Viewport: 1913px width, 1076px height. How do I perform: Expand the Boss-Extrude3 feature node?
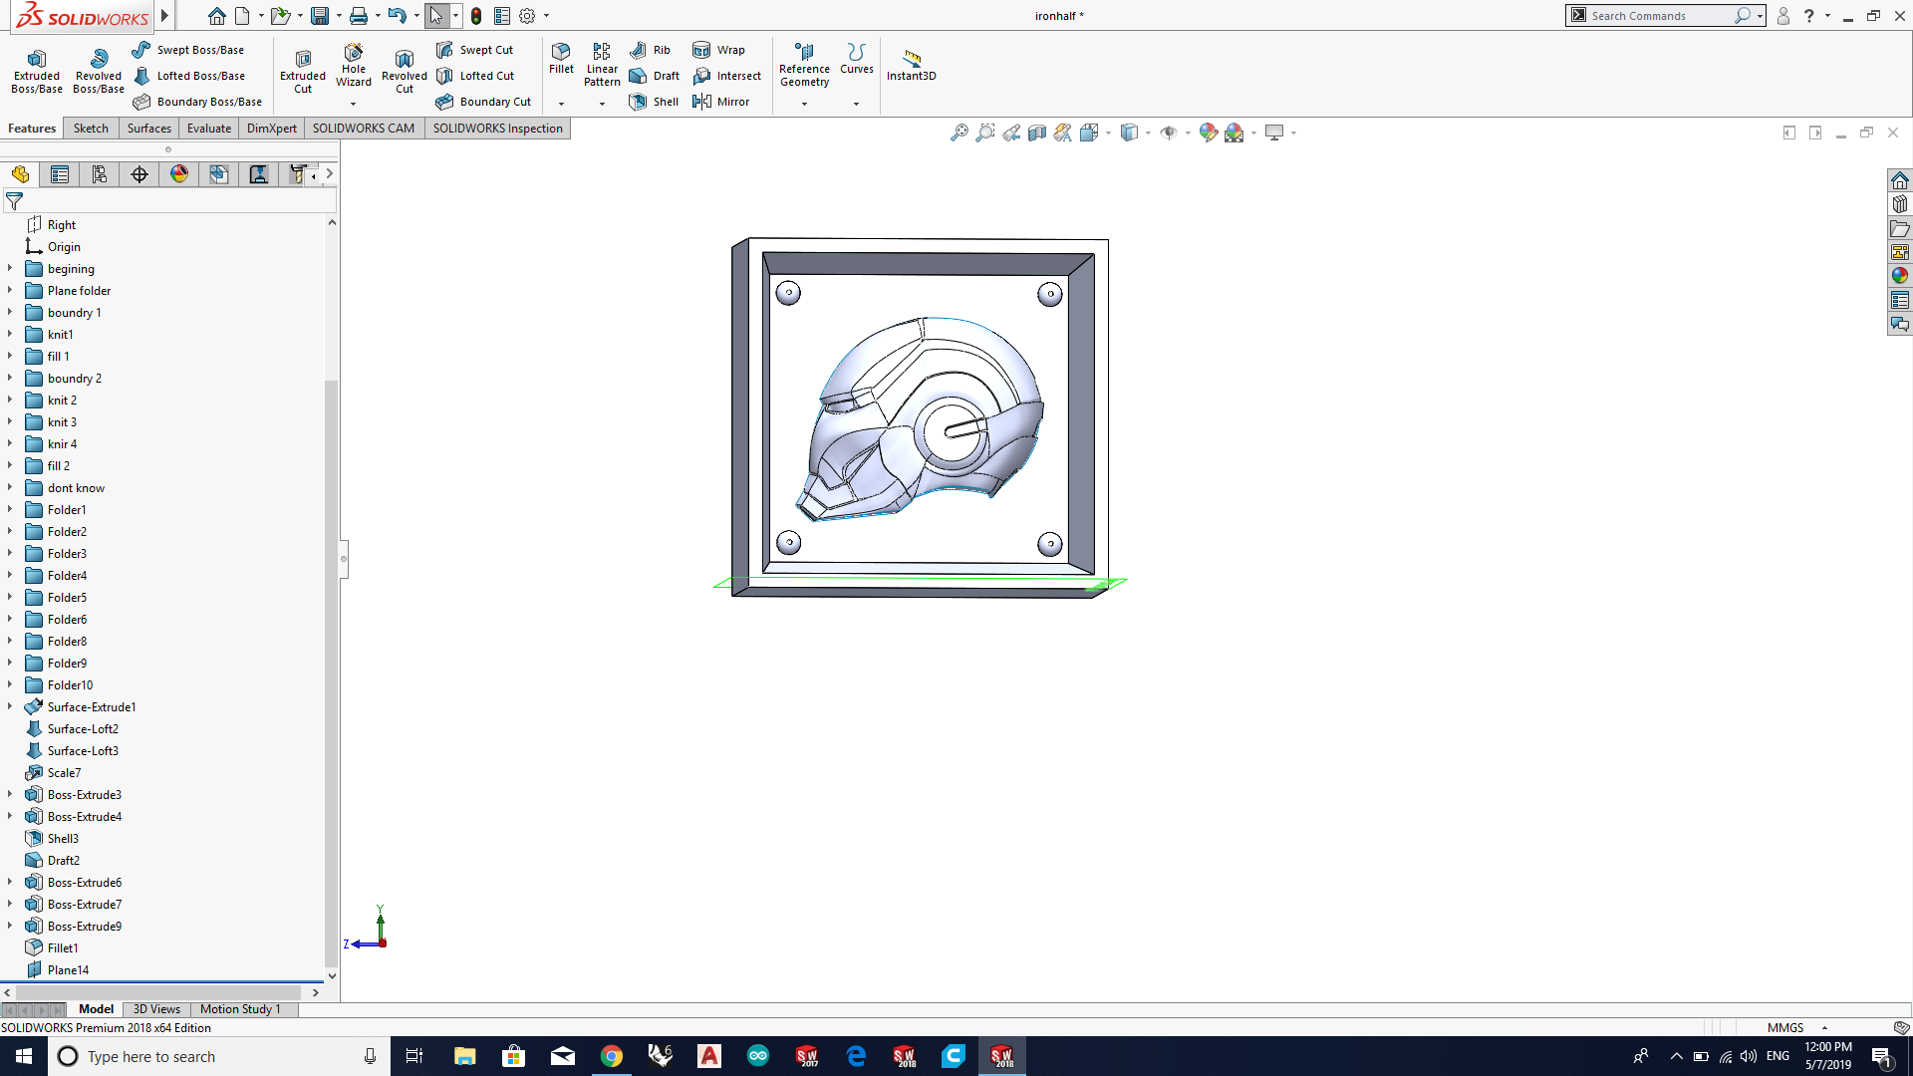pyautogui.click(x=10, y=794)
